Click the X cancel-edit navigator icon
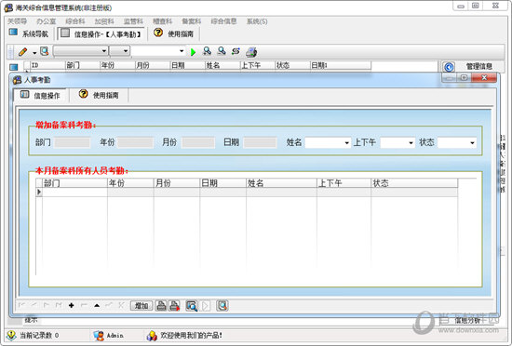This screenshot has height=346, width=512. point(121,305)
